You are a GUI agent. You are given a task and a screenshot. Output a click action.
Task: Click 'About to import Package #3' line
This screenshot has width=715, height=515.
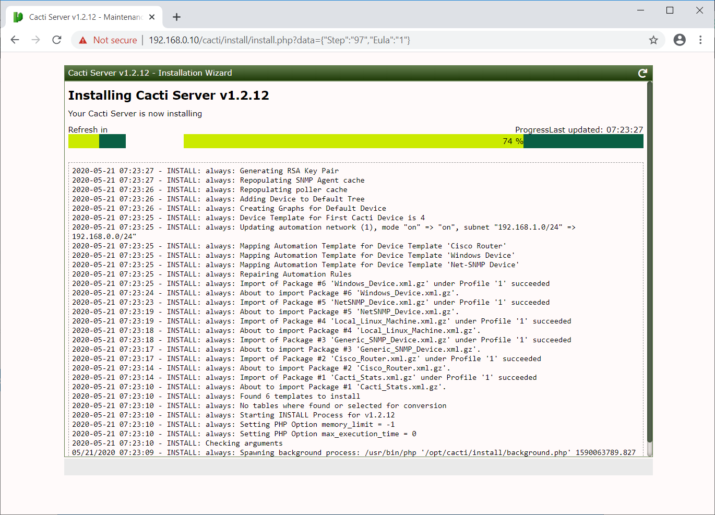click(x=276, y=350)
